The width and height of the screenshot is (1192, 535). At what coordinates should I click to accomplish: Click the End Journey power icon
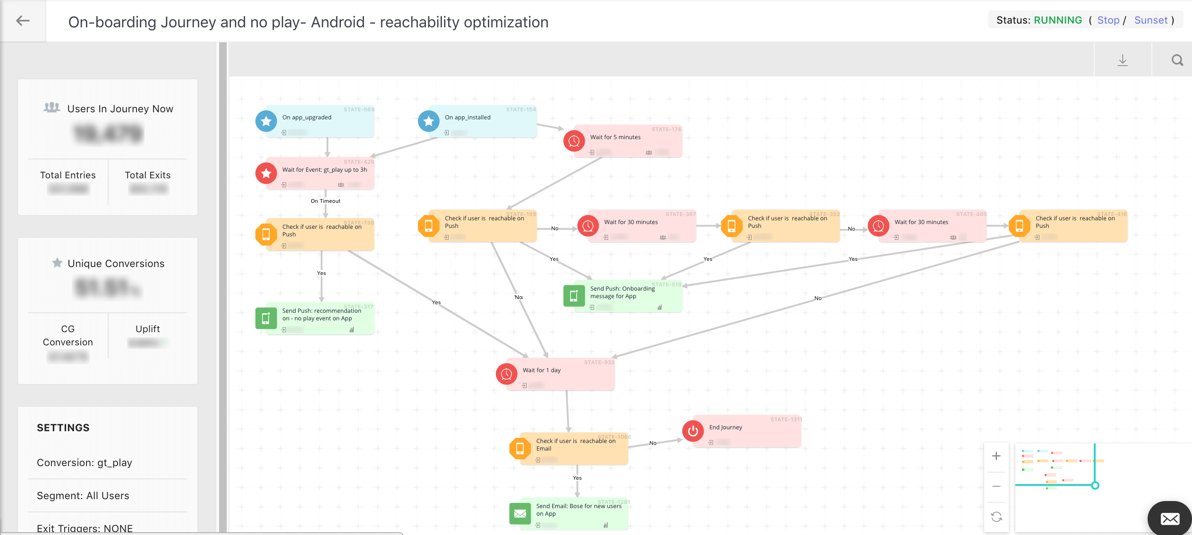coord(693,431)
